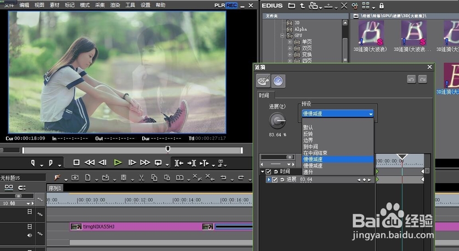Click the 进展 rotary knob
The height and width of the screenshot is (251, 459).
pos(277,120)
